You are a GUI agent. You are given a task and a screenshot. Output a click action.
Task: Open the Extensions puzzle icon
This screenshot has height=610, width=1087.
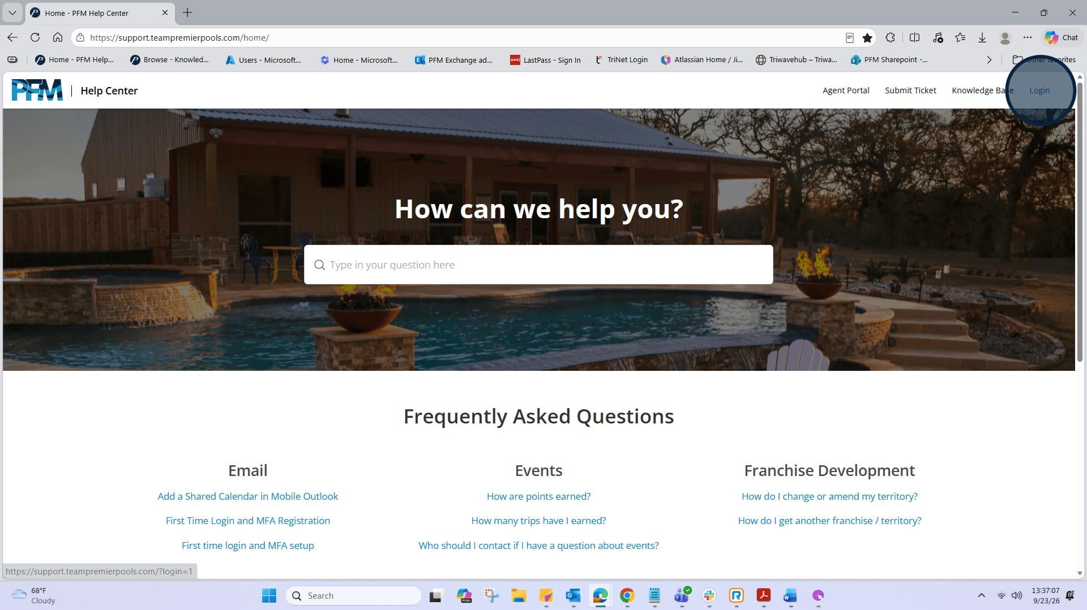point(890,37)
